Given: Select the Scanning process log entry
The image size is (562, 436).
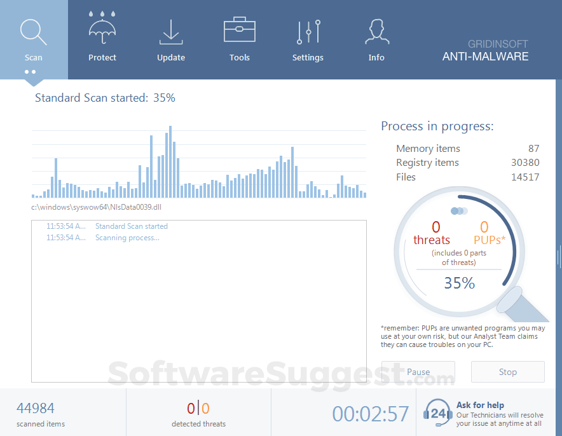Looking at the screenshot, I should (127, 237).
